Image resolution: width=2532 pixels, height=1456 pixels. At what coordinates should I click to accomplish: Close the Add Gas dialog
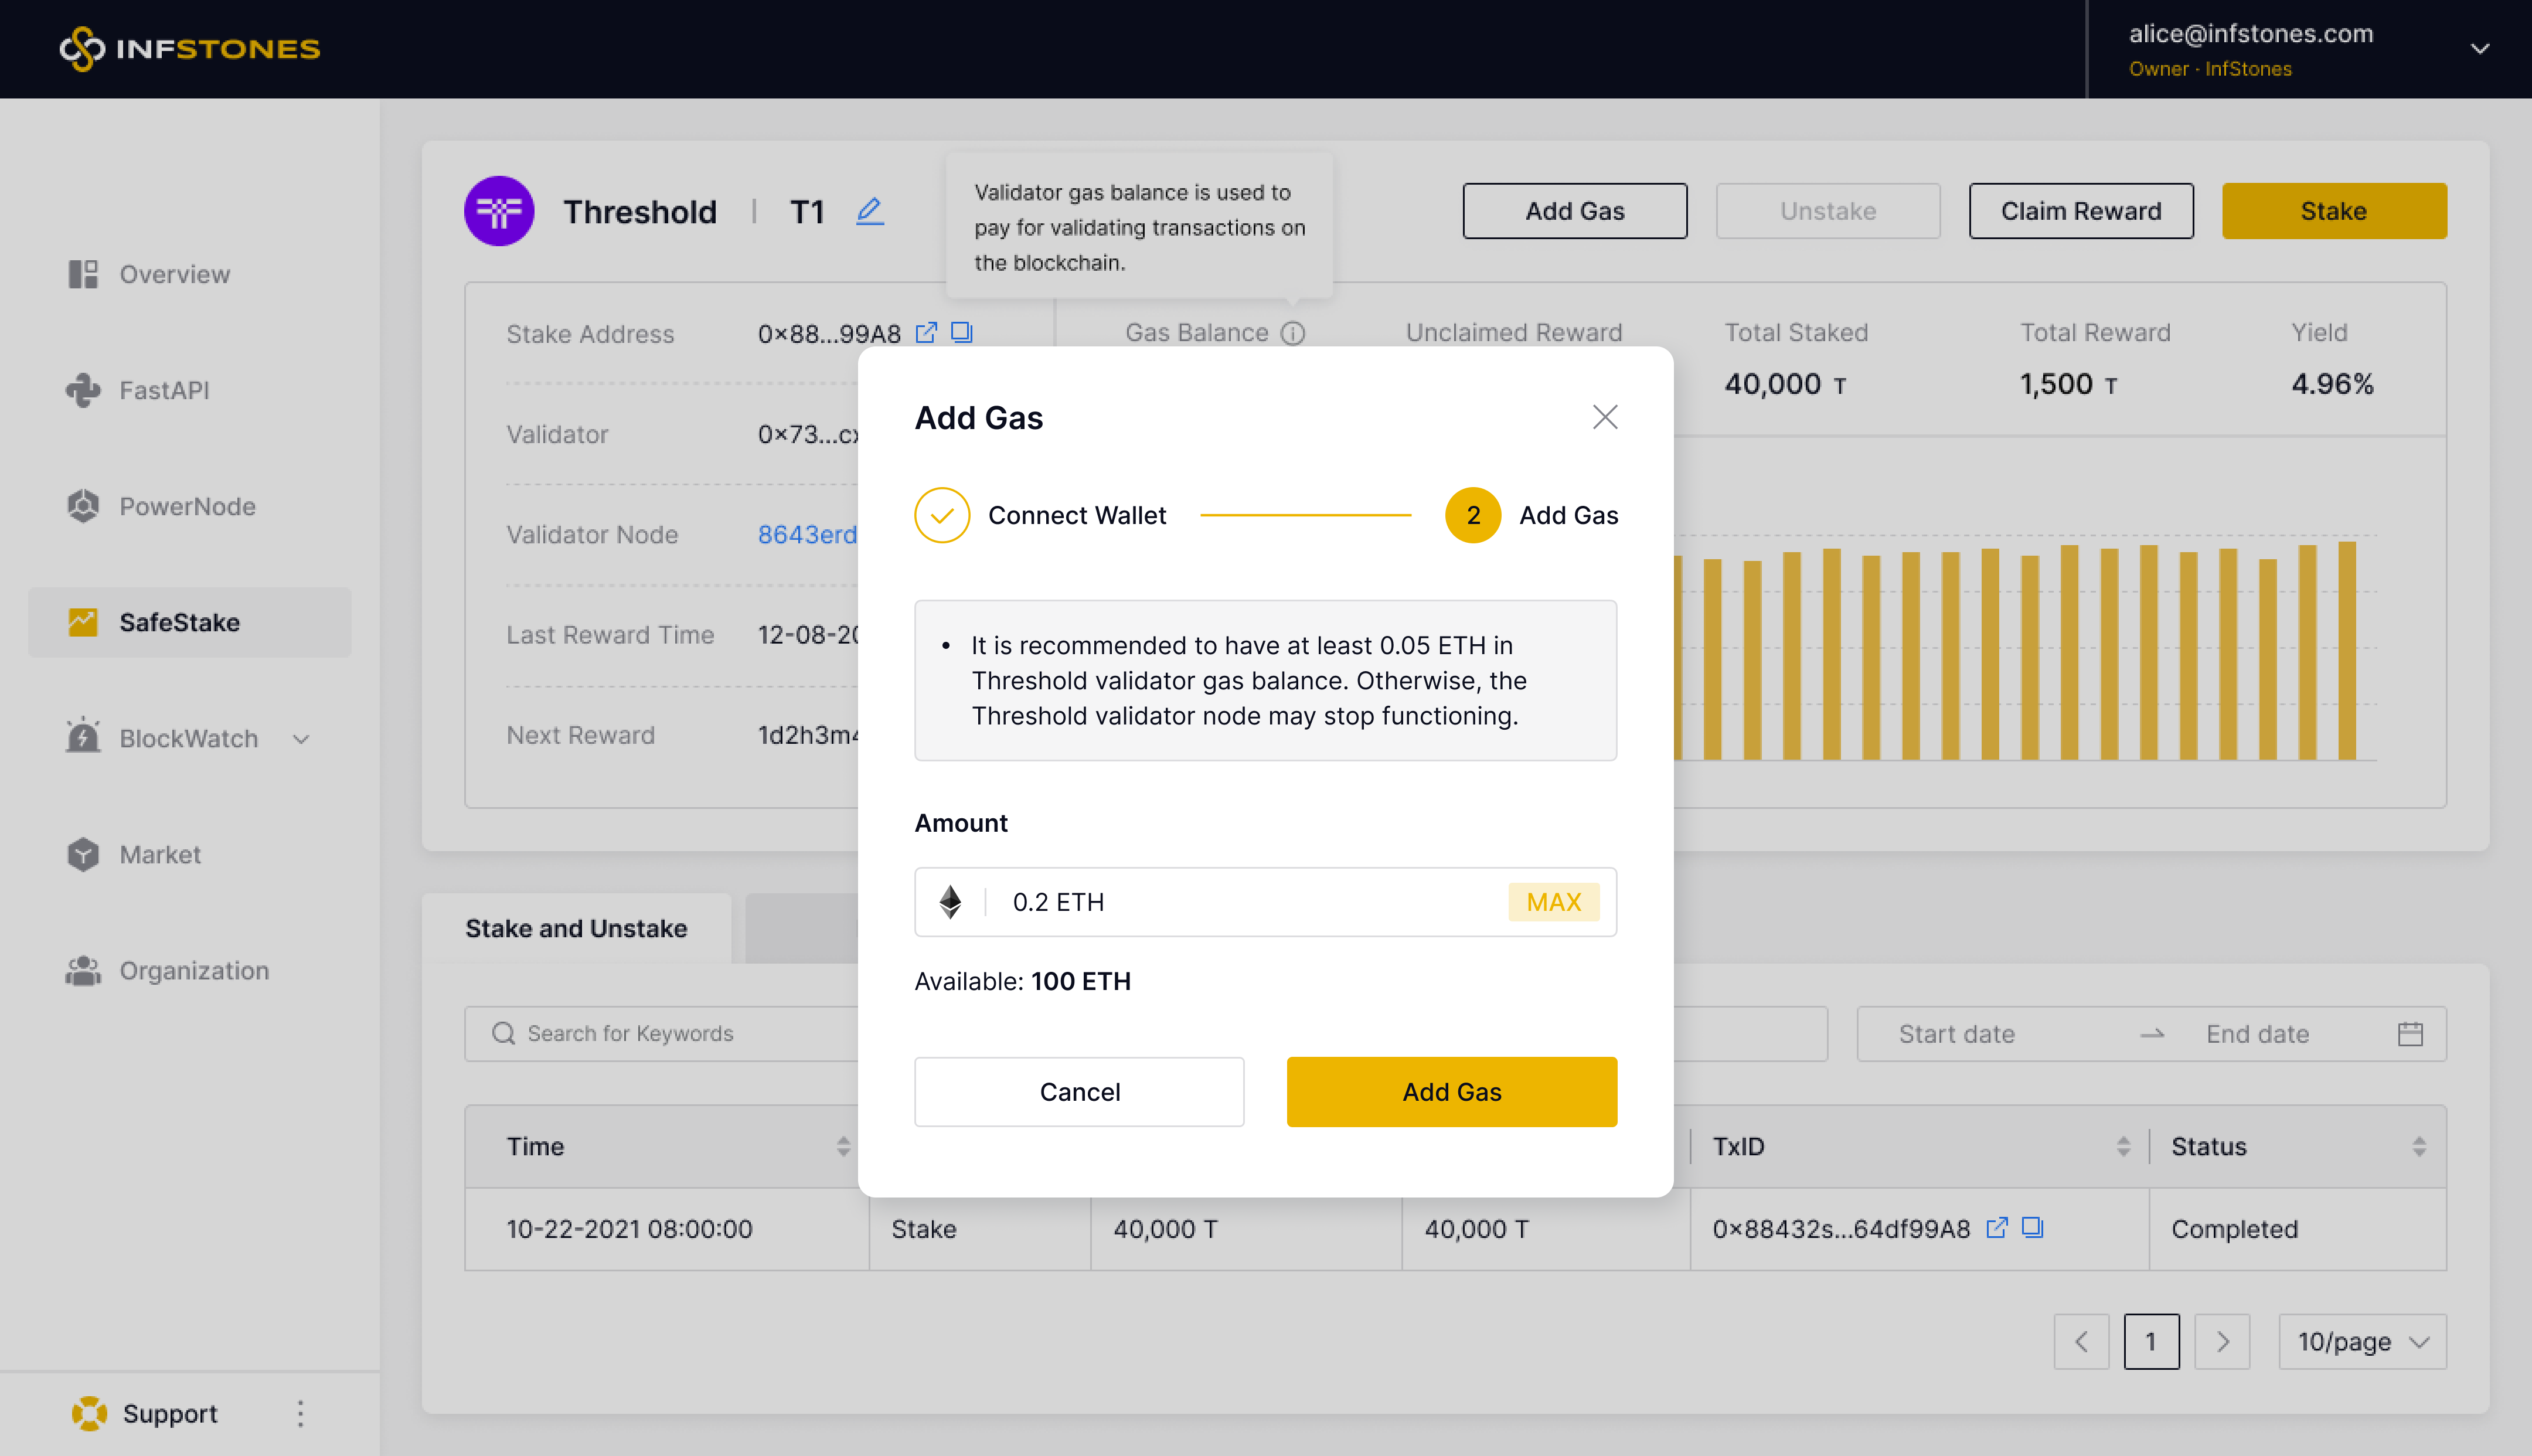click(1604, 417)
